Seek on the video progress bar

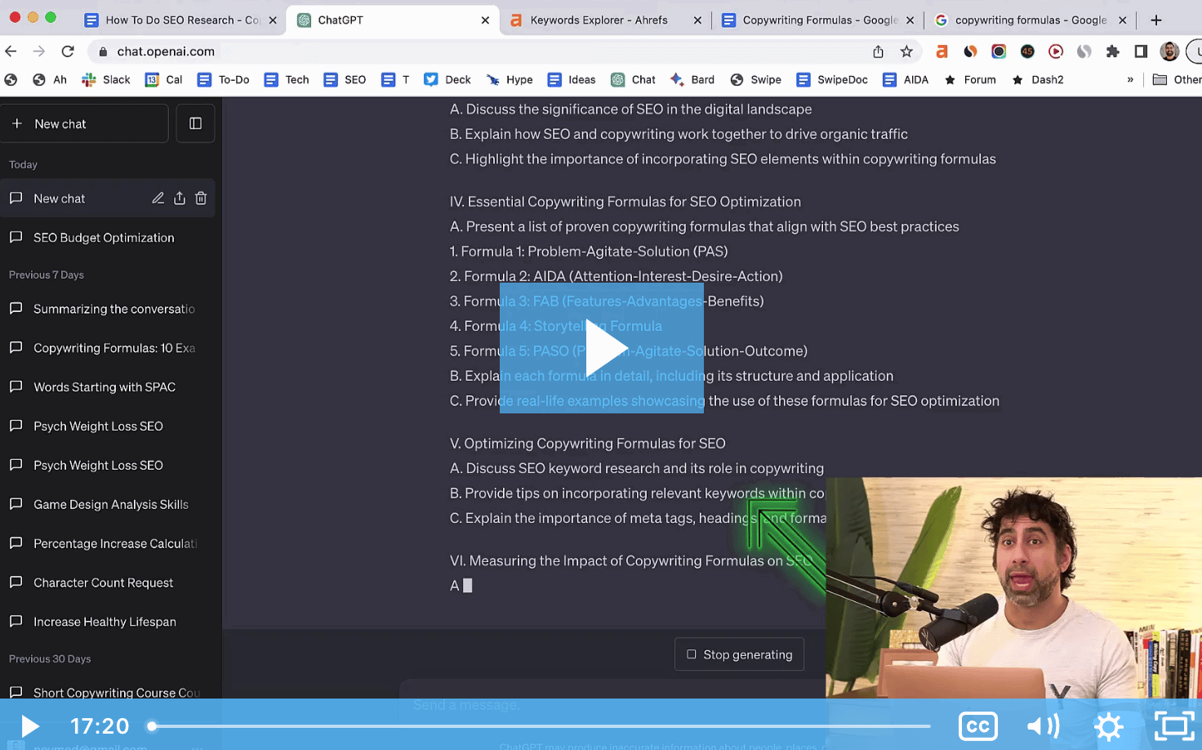point(541,725)
